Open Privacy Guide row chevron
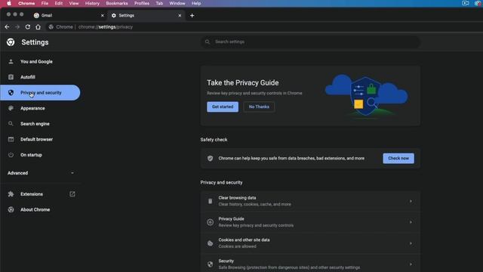This screenshot has width=483, height=272. [x=411, y=222]
